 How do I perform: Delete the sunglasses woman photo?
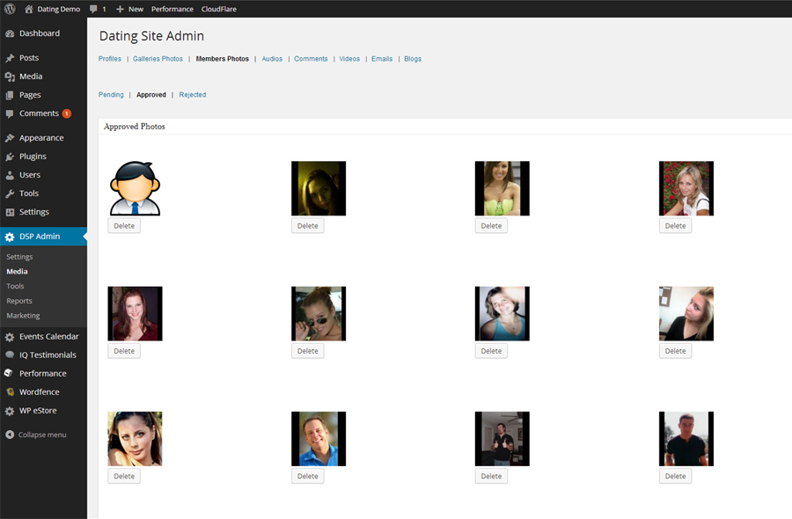coord(308,351)
